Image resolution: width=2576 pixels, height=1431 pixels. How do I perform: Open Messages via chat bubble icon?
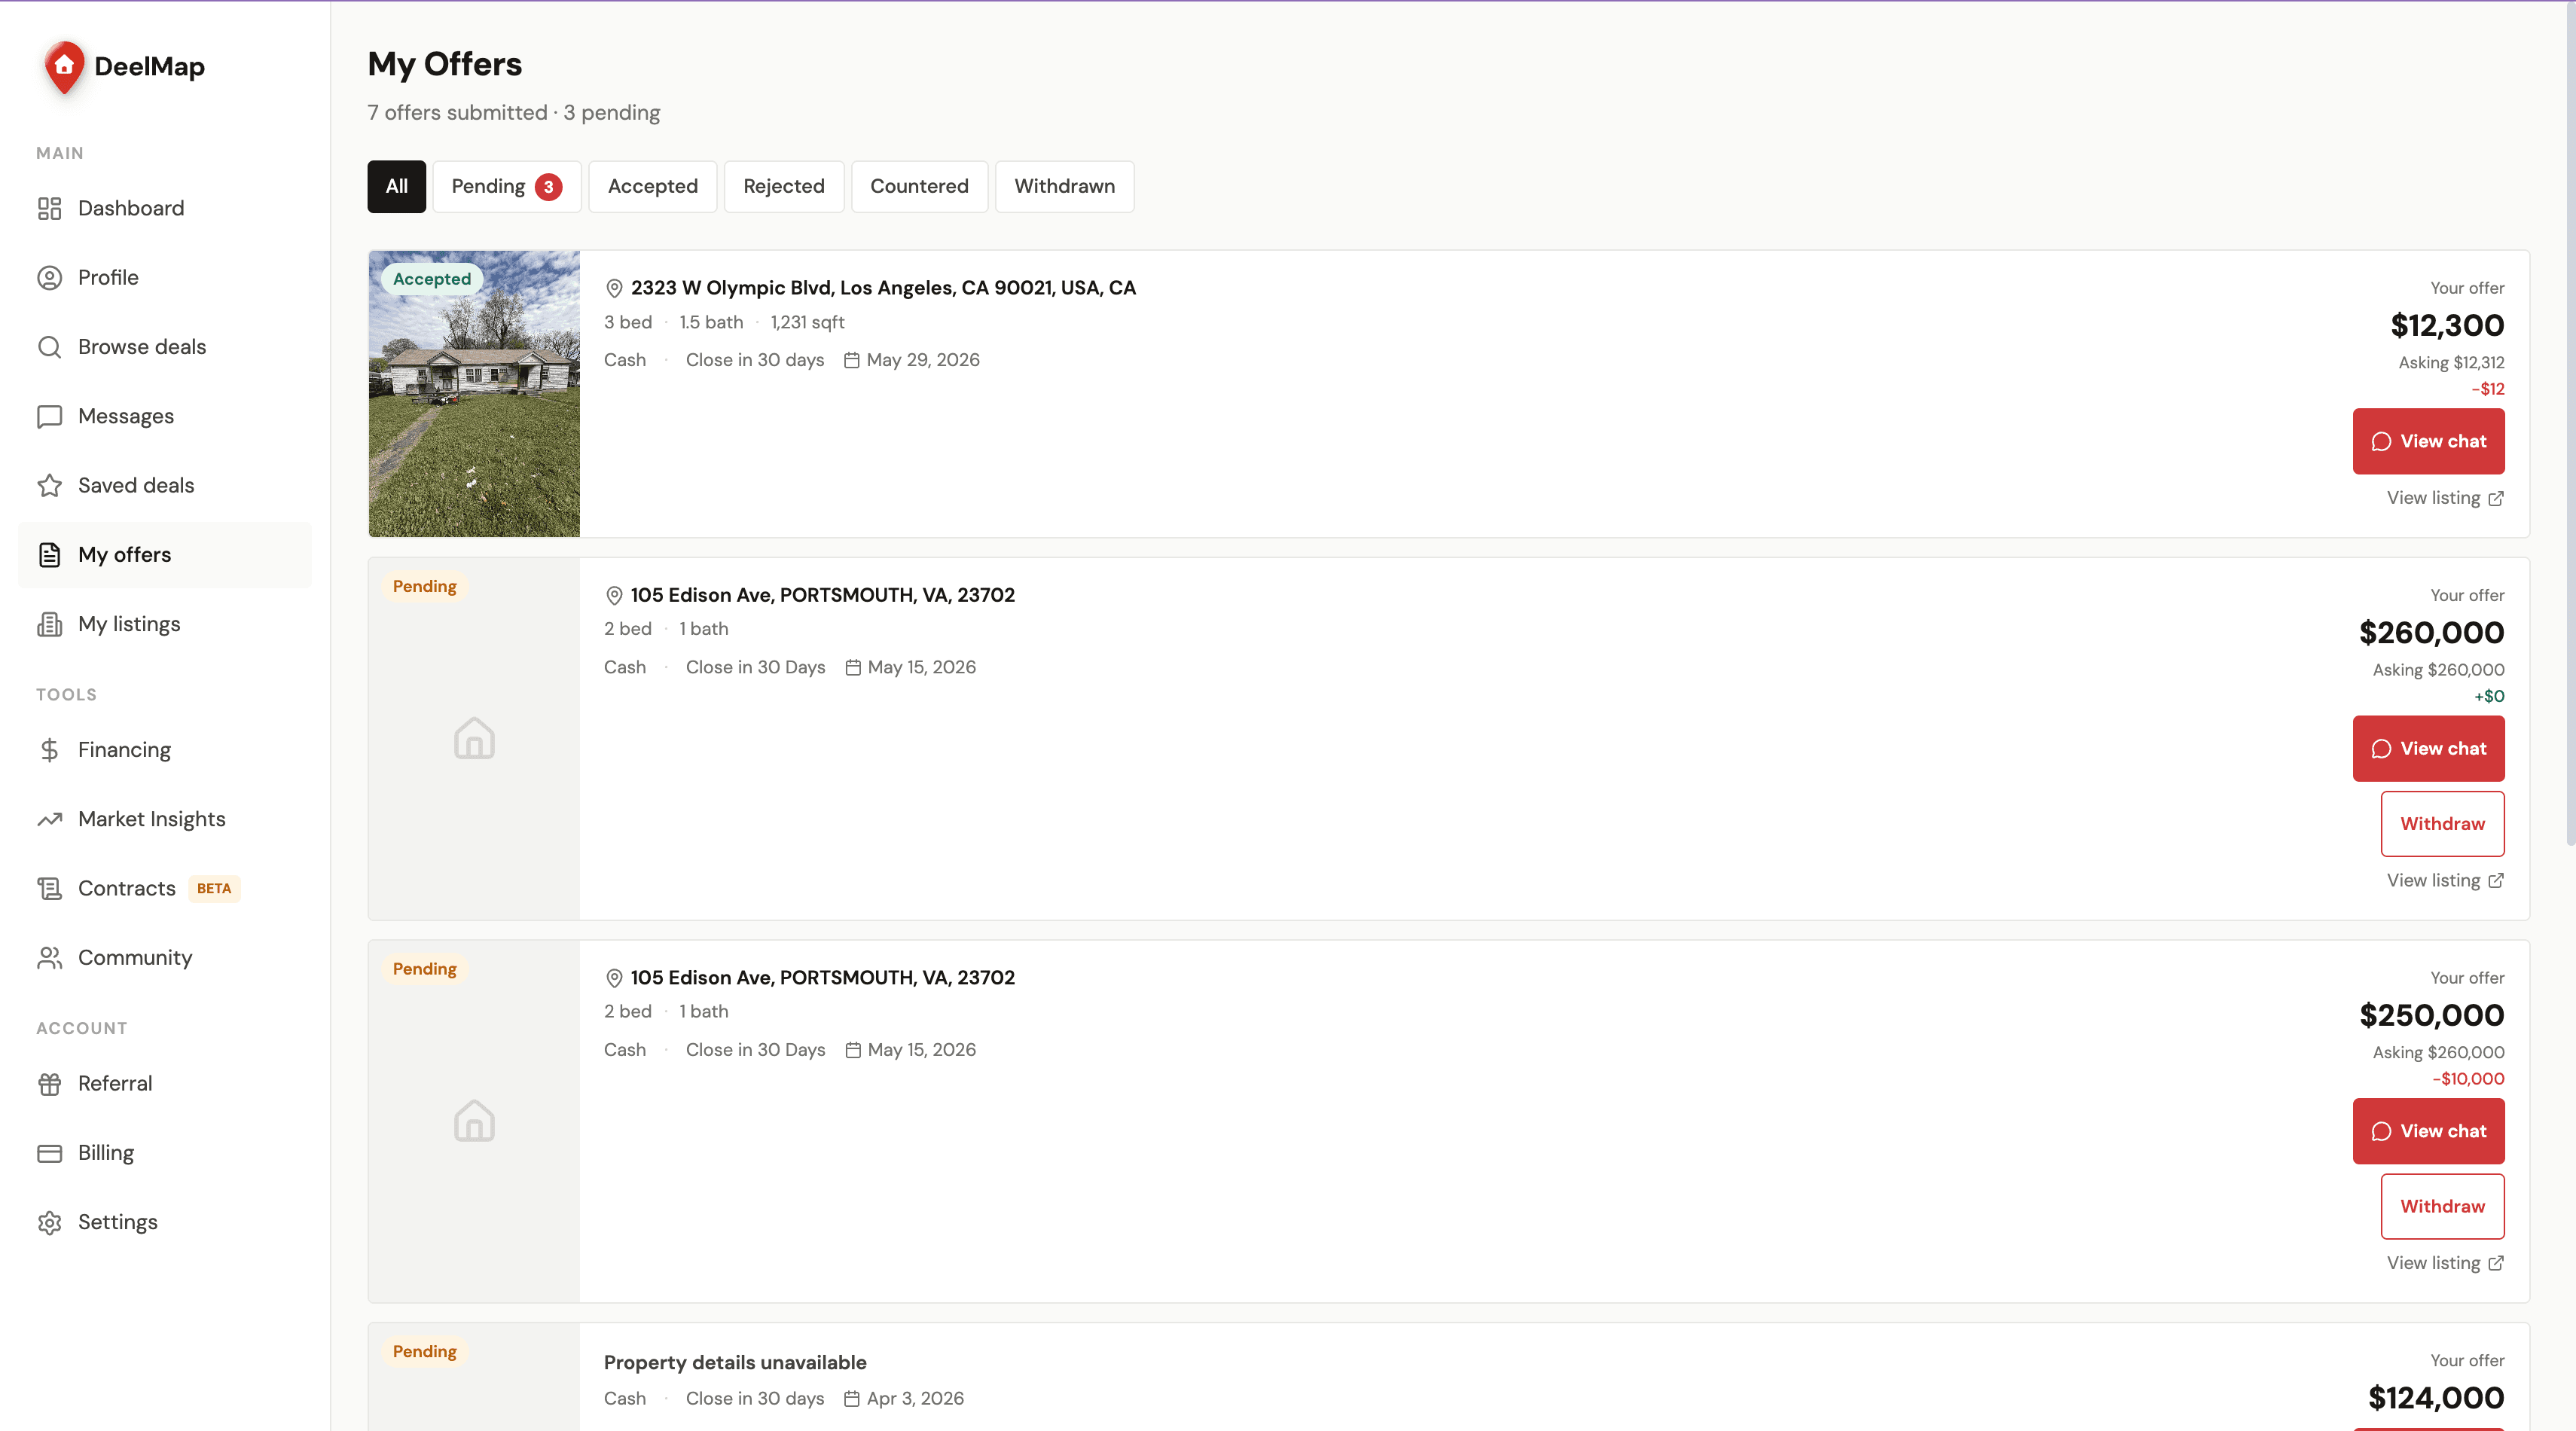[49, 416]
